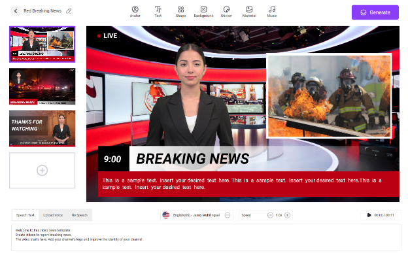Screen dimensions: 408x255
Task: Select the Thanks For Watching scene thumbnail
Action: coord(42,128)
